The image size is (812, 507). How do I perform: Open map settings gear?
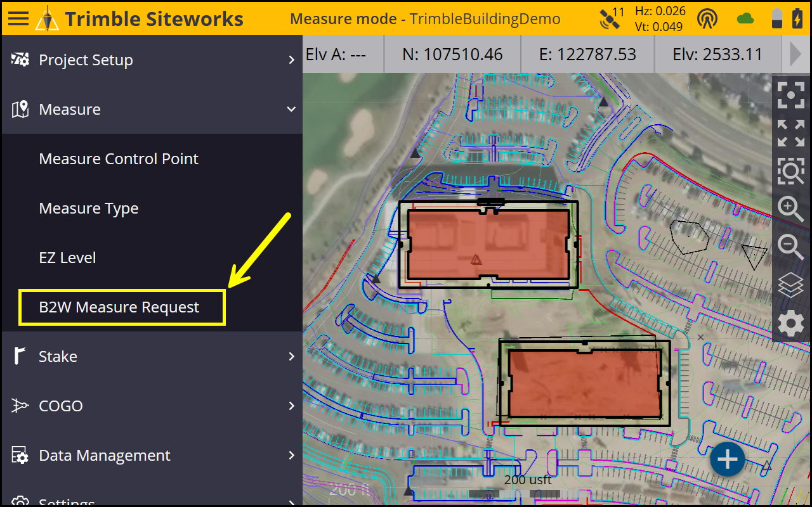point(790,324)
